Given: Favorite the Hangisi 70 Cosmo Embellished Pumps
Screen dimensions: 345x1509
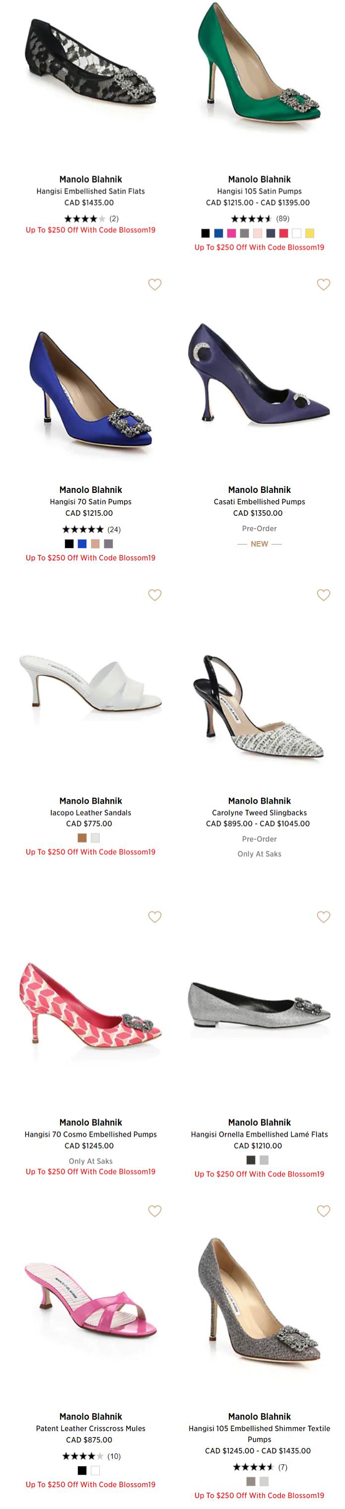Looking at the screenshot, I should (155, 916).
